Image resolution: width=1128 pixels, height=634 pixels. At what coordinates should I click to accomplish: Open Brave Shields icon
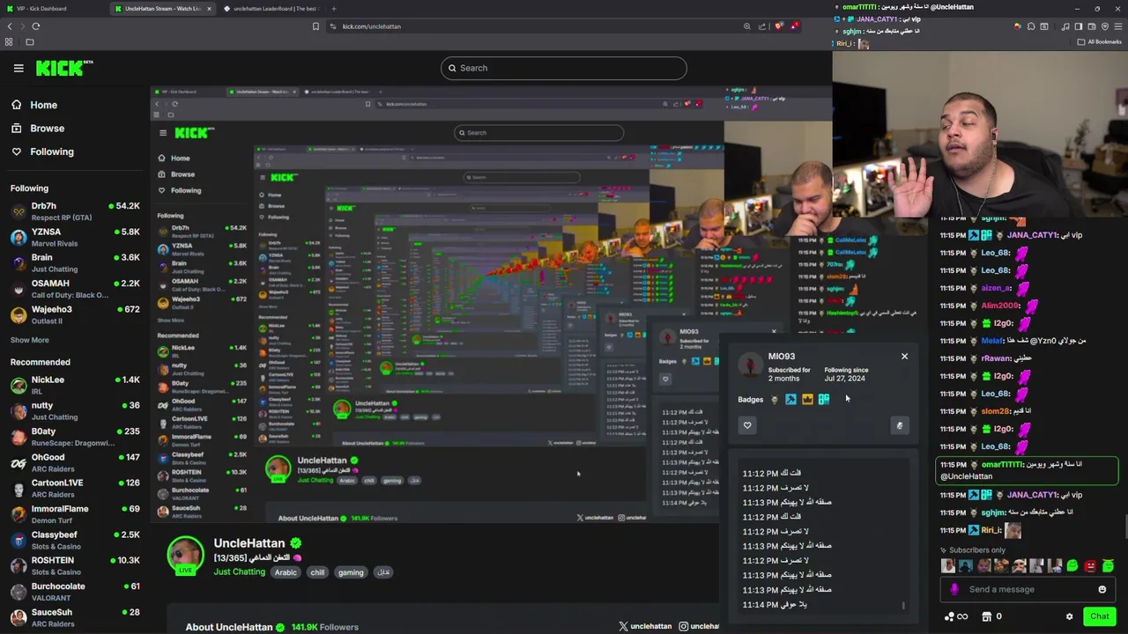tap(778, 26)
